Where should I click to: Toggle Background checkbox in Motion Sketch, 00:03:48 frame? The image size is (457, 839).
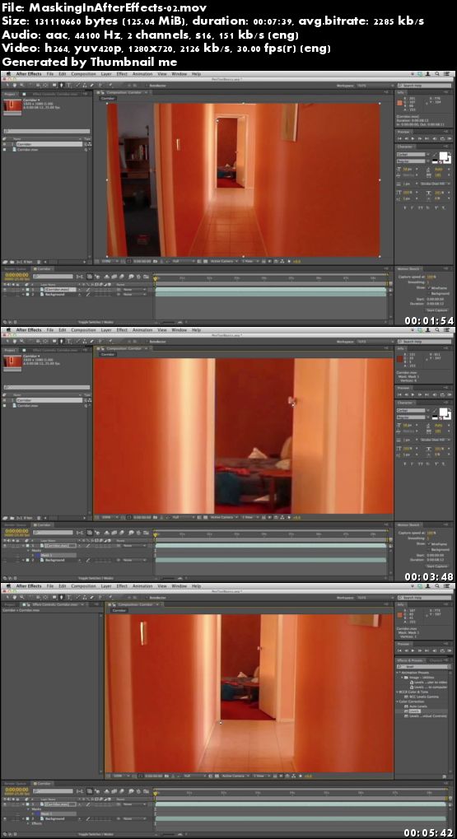(x=429, y=549)
